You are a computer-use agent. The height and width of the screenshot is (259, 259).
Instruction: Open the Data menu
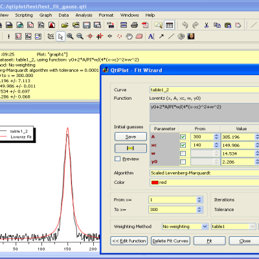(x=63, y=15)
